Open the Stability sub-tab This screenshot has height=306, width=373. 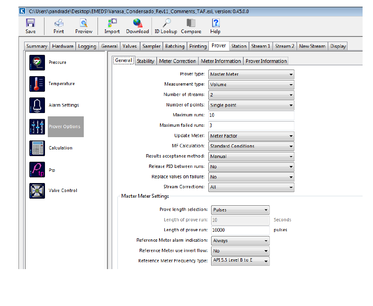pyautogui.click(x=146, y=61)
